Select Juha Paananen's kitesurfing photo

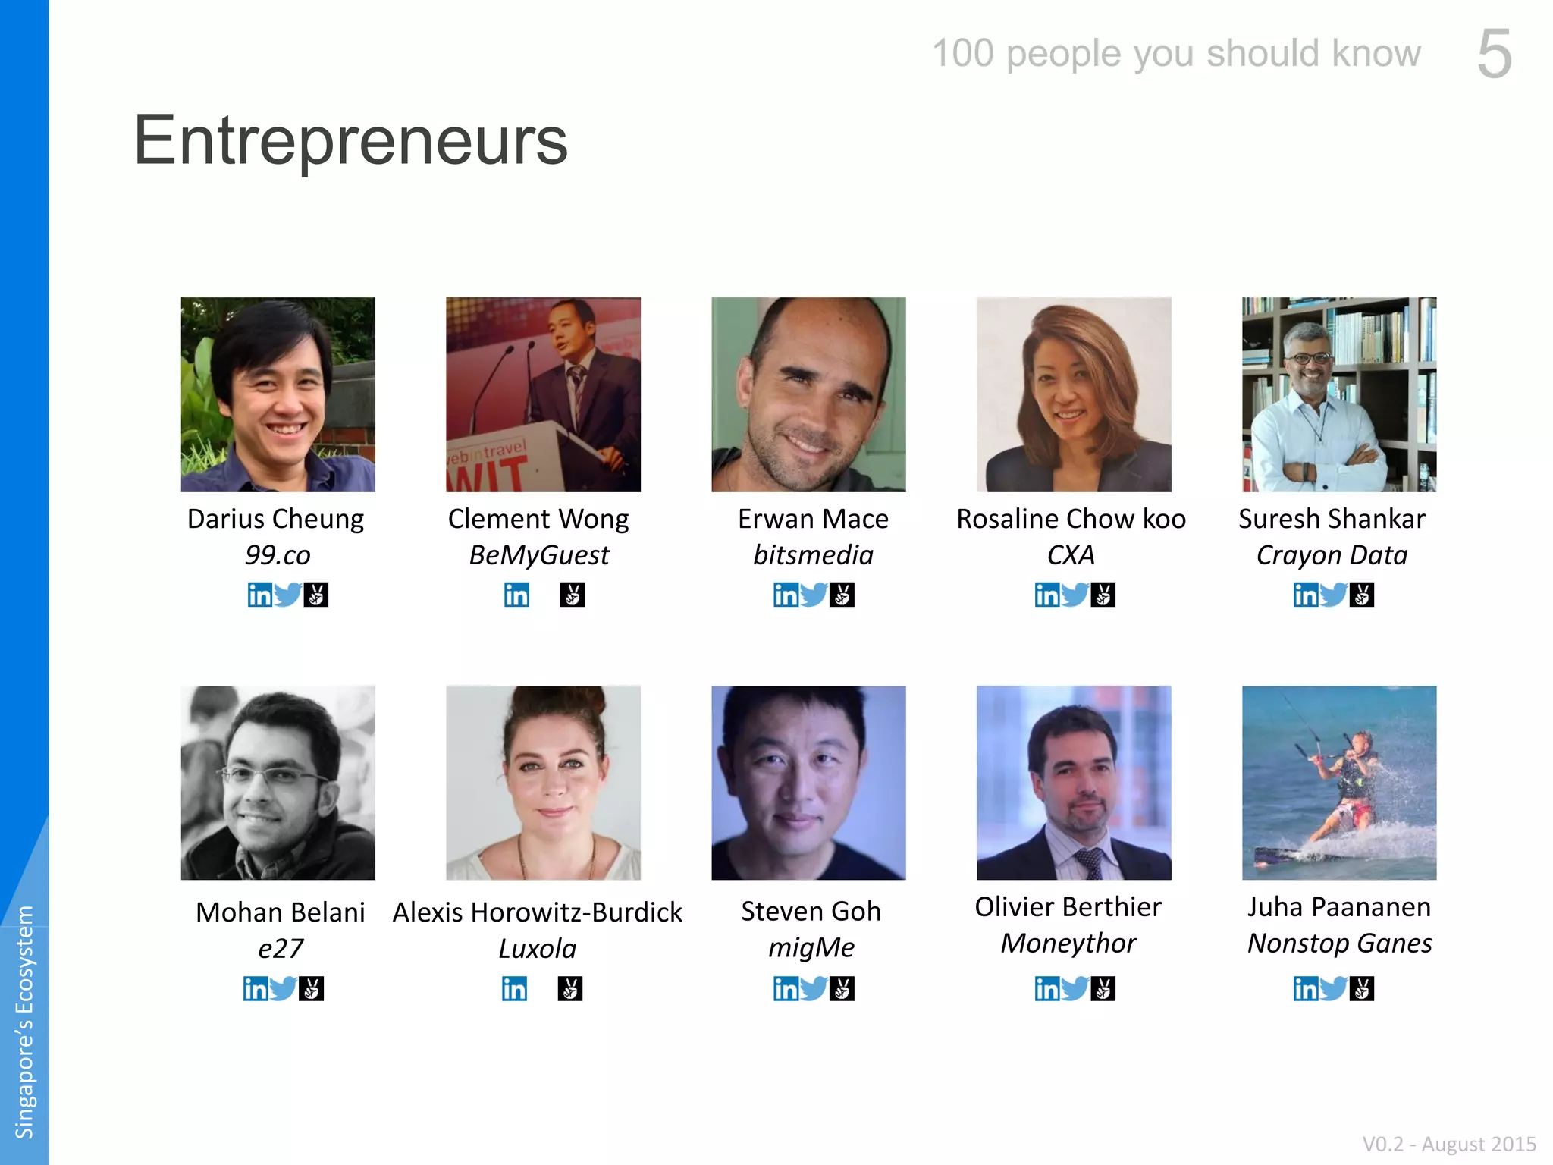click(x=1339, y=783)
